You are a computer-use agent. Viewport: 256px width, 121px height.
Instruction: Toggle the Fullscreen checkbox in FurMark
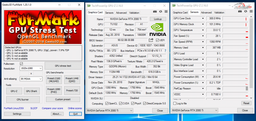[21, 64]
